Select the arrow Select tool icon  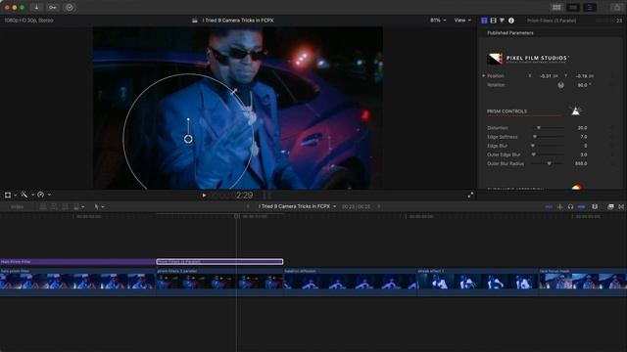click(x=96, y=206)
